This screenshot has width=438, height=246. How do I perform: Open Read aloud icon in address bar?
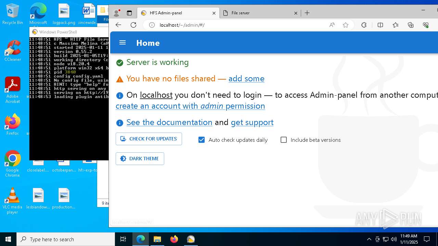tap(332, 25)
